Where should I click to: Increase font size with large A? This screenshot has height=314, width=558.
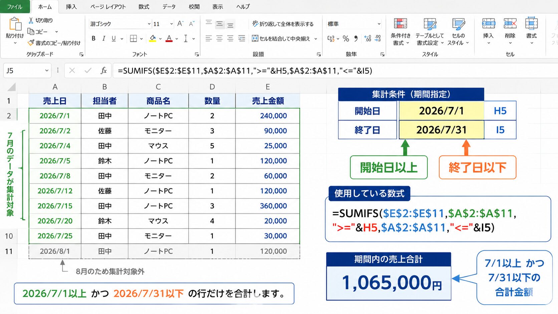(x=180, y=24)
